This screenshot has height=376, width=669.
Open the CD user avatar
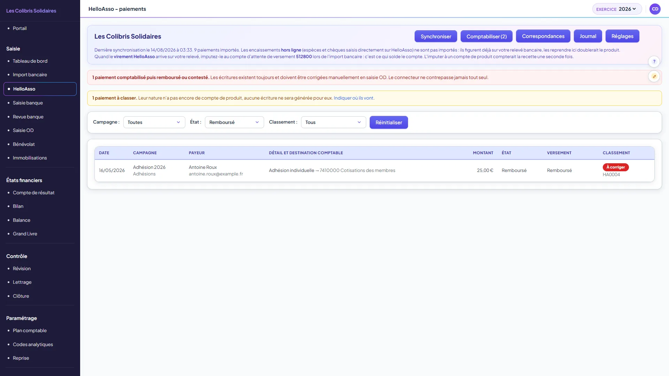(x=655, y=9)
